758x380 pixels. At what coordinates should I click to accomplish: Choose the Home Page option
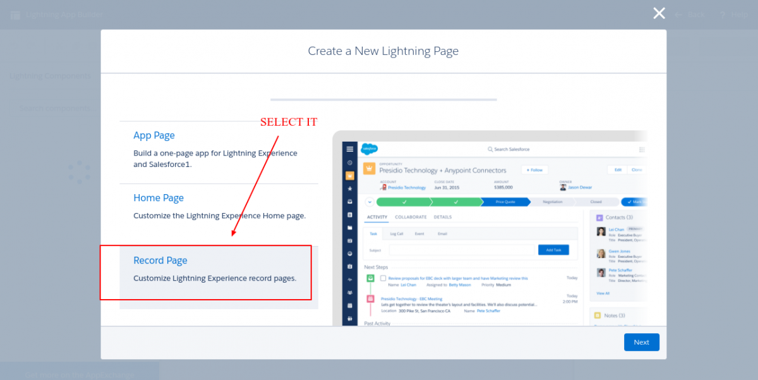click(219, 215)
